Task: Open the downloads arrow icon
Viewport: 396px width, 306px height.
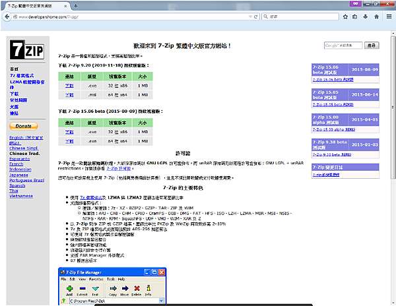Action: pyautogui.click(x=366, y=16)
